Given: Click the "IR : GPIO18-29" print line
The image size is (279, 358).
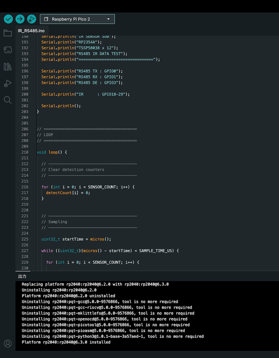Looking at the screenshot, I should click(x=85, y=94).
